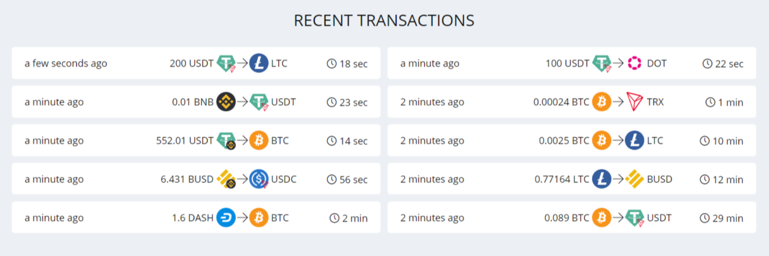Screen dimensions: 769x256
Task: Click the 'a few seconds ago' timestamp
Action: [66, 64]
